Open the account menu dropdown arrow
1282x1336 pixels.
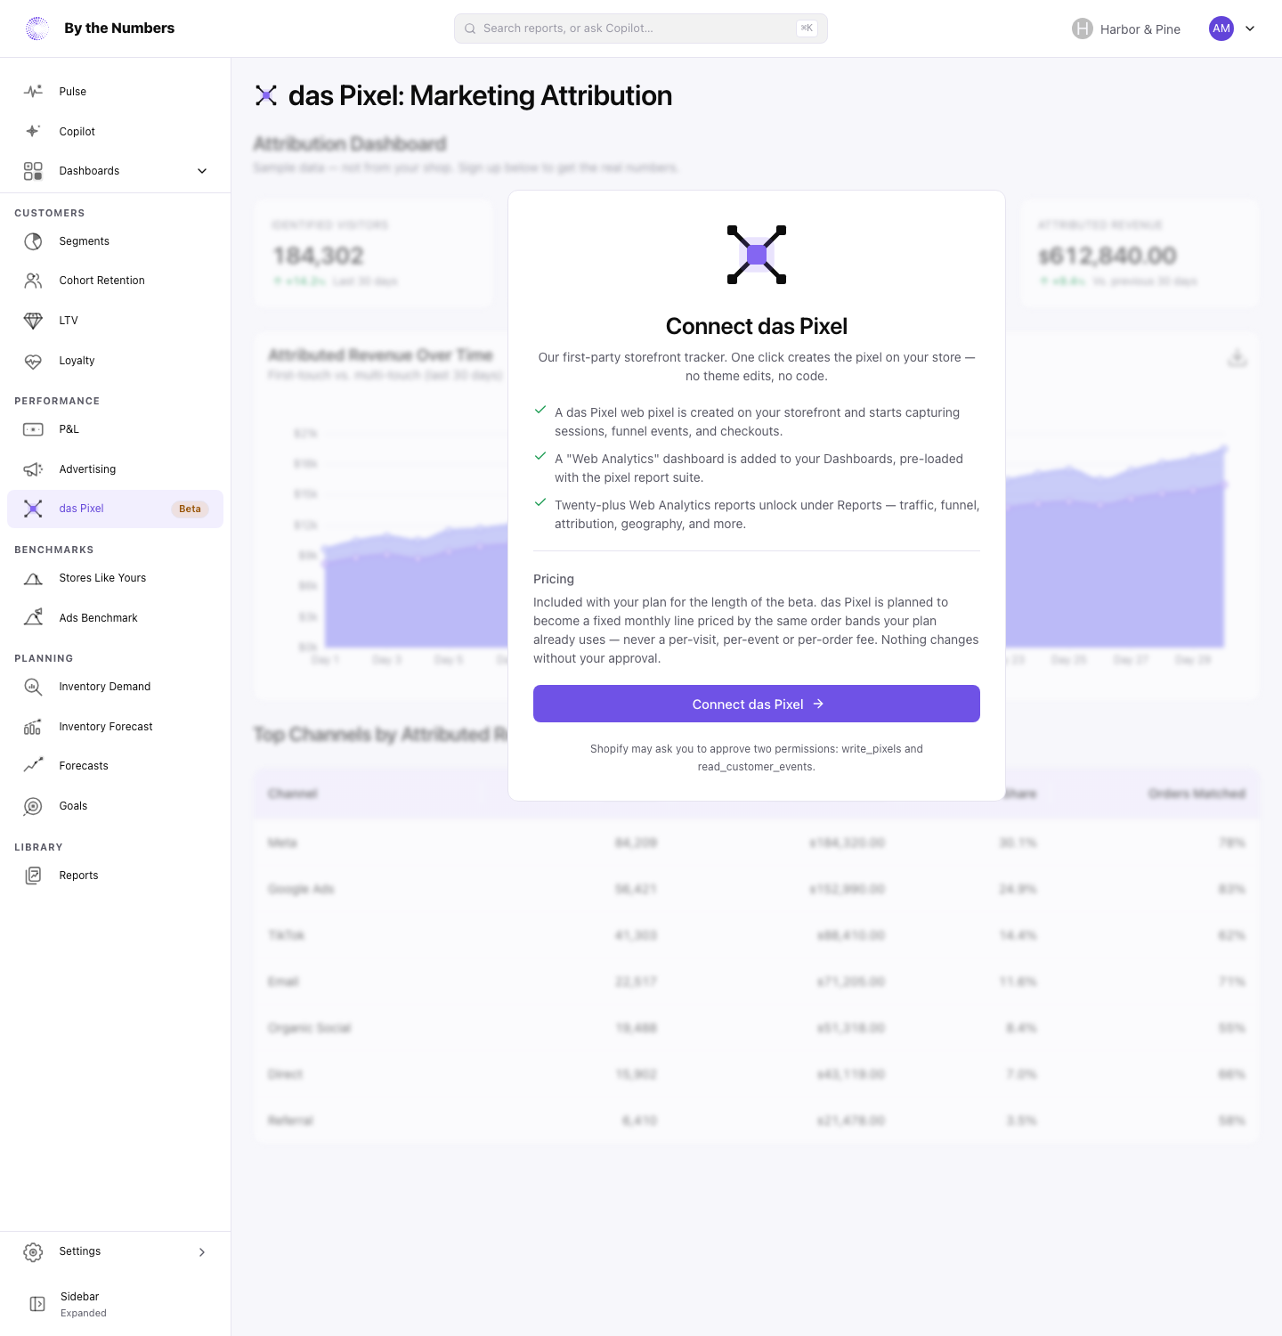pos(1250,29)
